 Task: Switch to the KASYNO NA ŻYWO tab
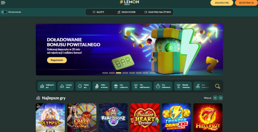click(158, 12)
